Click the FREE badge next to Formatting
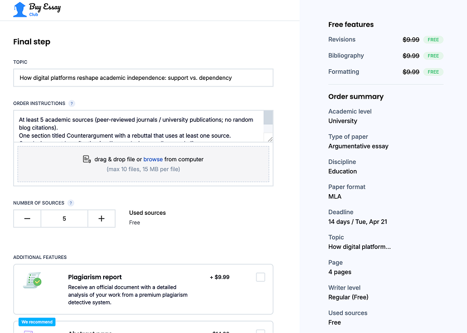Viewport: 467px width, 333px height. 433,72
